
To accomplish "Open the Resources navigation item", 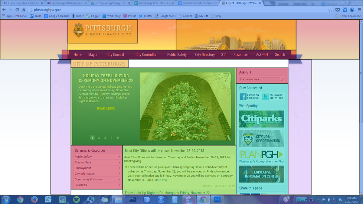I will pyautogui.click(x=241, y=55).
